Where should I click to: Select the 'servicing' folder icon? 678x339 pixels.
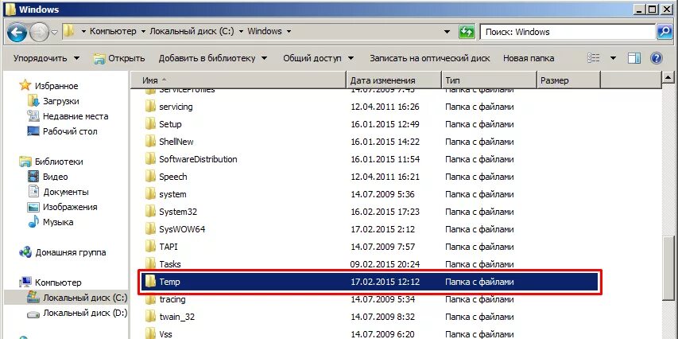(x=150, y=106)
